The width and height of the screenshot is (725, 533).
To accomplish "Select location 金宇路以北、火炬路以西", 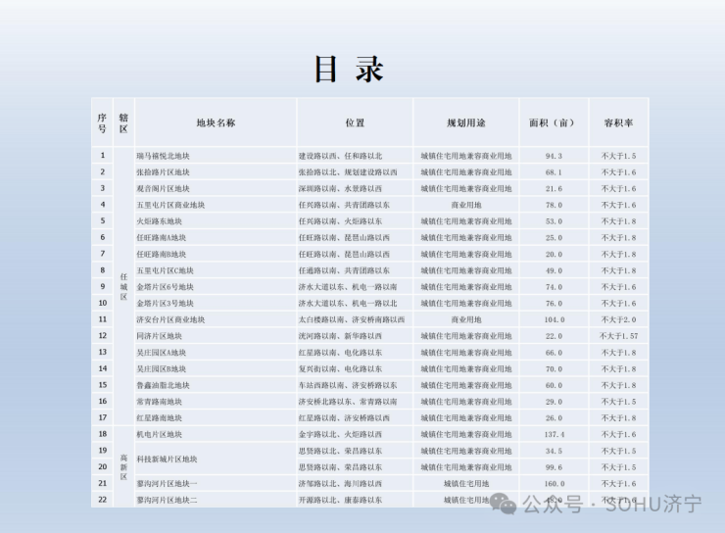I will [340, 435].
